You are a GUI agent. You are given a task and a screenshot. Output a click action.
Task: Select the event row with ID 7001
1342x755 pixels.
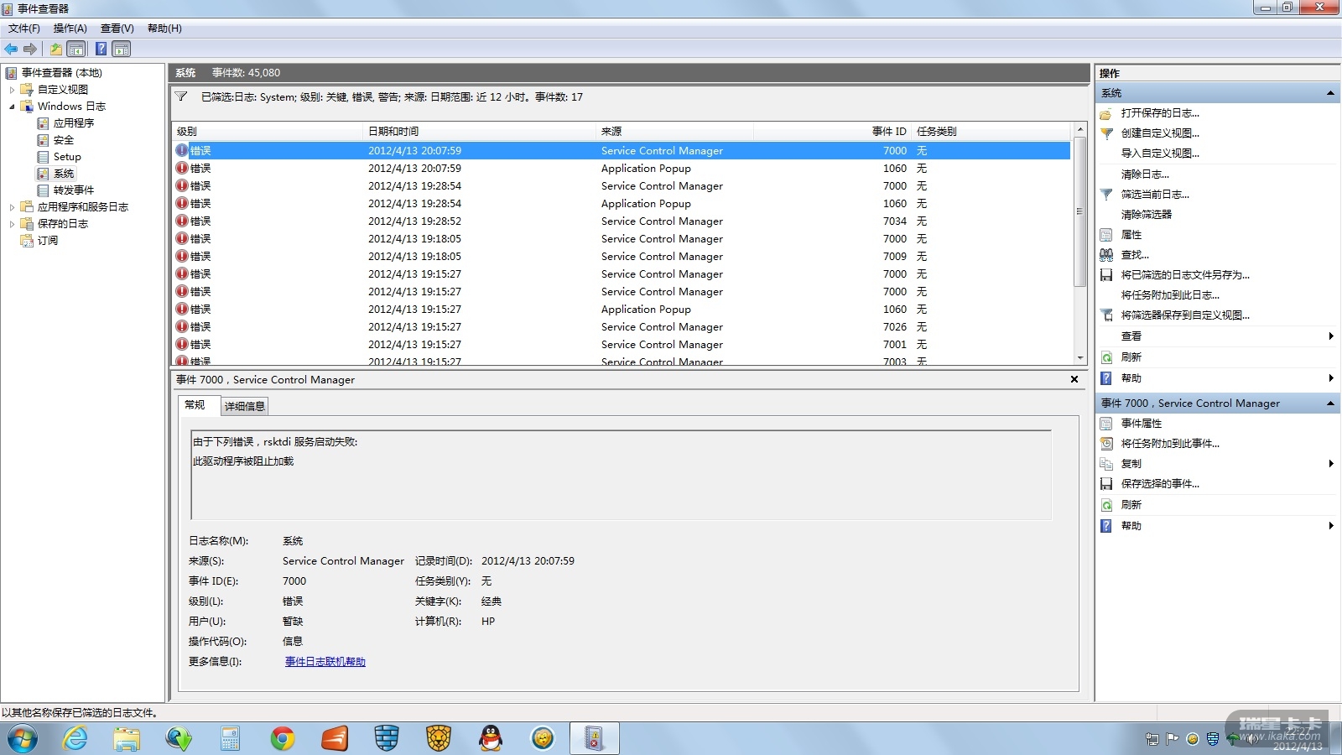click(x=622, y=345)
